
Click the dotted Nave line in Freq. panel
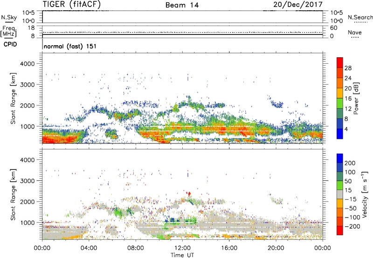(x=182, y=32)
